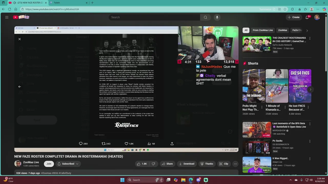
Task: Open menu for 1 Minute of Khanada short
Action: tap(285, 107)
